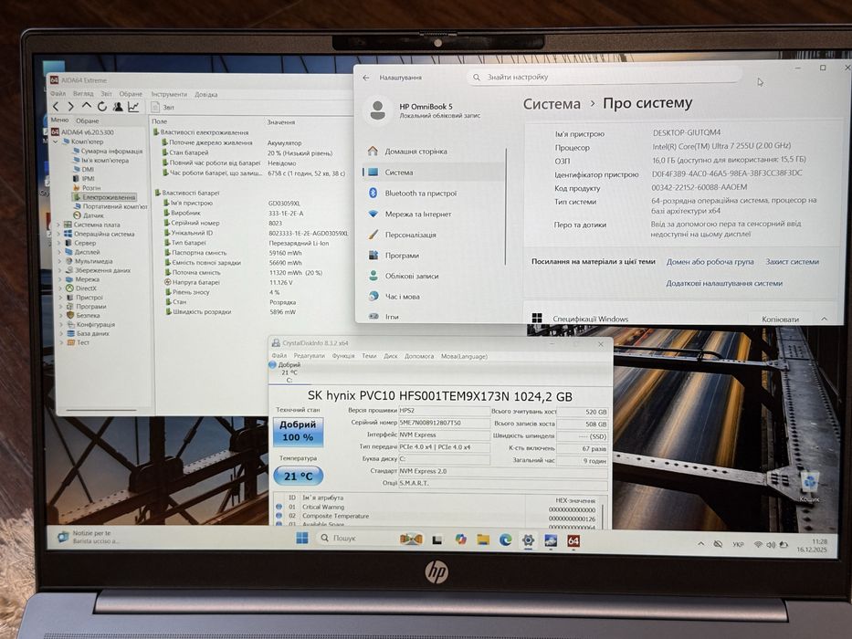Screen dimensions: 852x639
Task: Click AIDA64 back navigation arrow
Action: click(x=56, y=107)
